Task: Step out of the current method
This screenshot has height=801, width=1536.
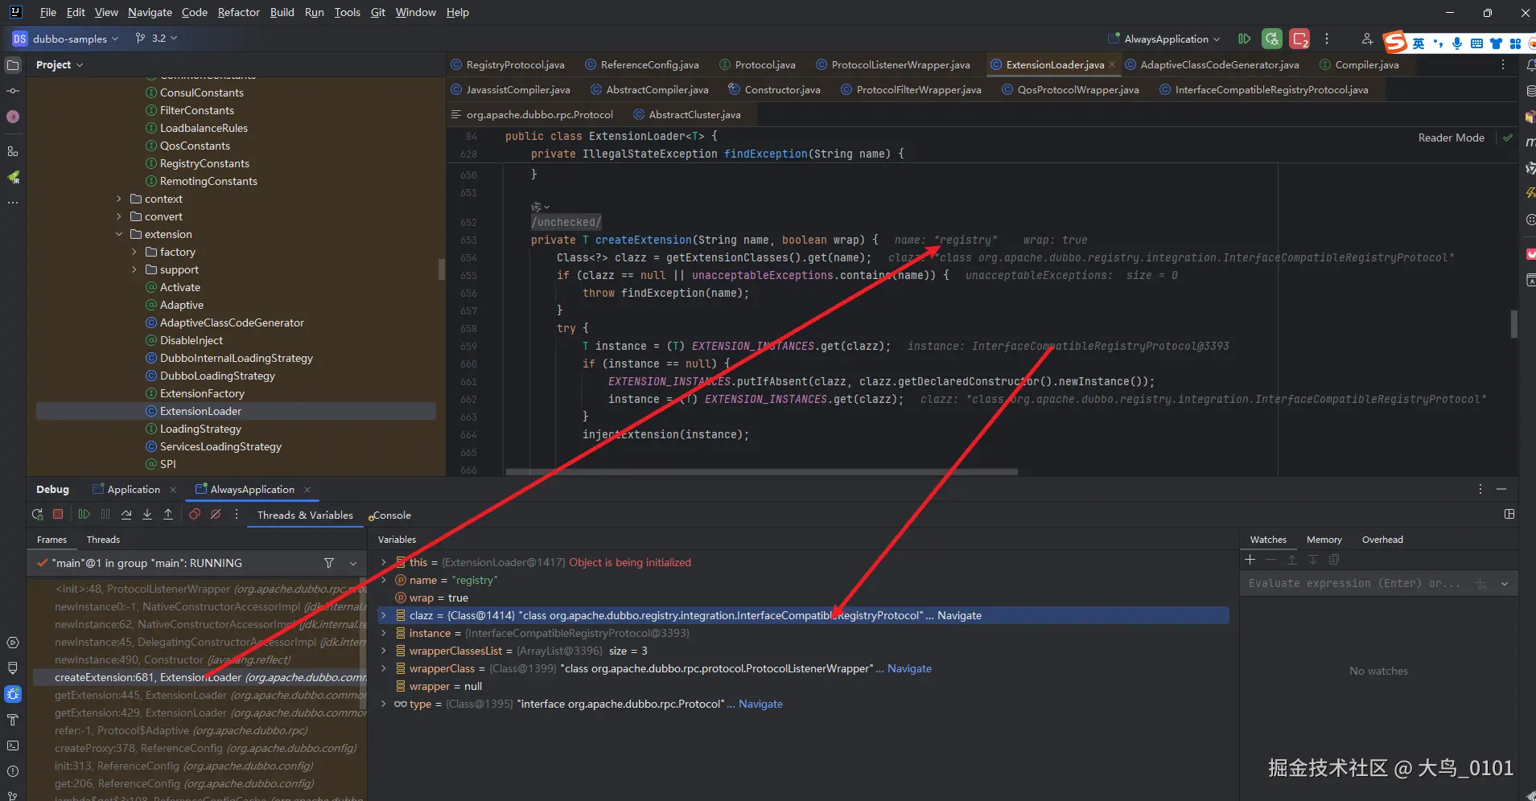Action: click(x=168, y=515)
